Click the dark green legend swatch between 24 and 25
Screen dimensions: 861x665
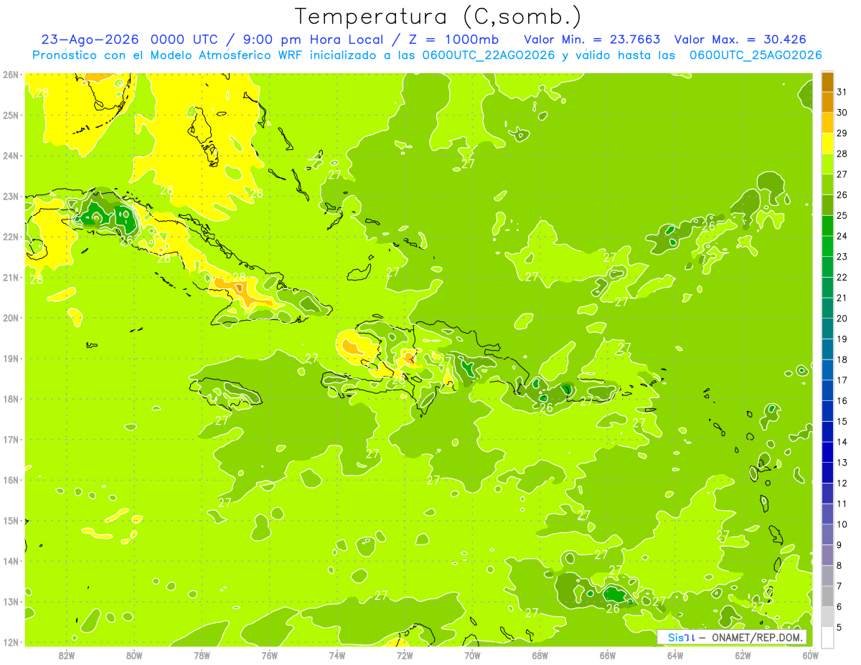coord(827,226)
